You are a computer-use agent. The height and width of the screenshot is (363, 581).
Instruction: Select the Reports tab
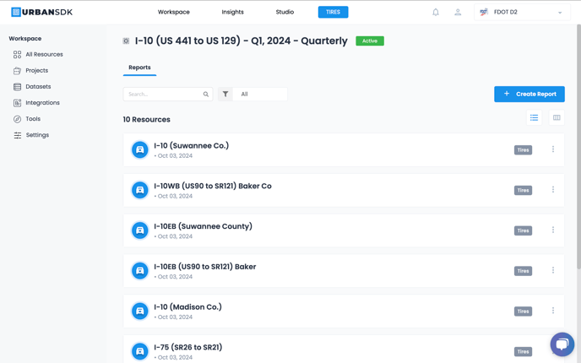pyautogui.click(x=139, y=68)
